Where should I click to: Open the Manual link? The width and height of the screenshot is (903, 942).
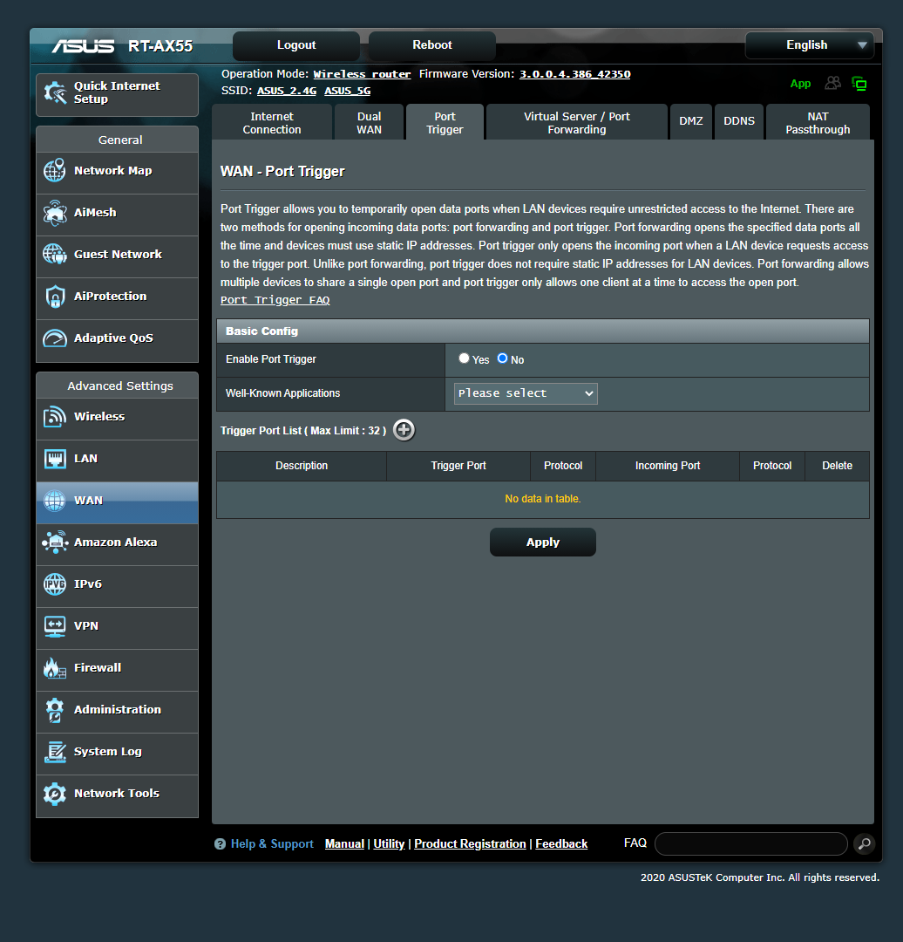point(344,843)
